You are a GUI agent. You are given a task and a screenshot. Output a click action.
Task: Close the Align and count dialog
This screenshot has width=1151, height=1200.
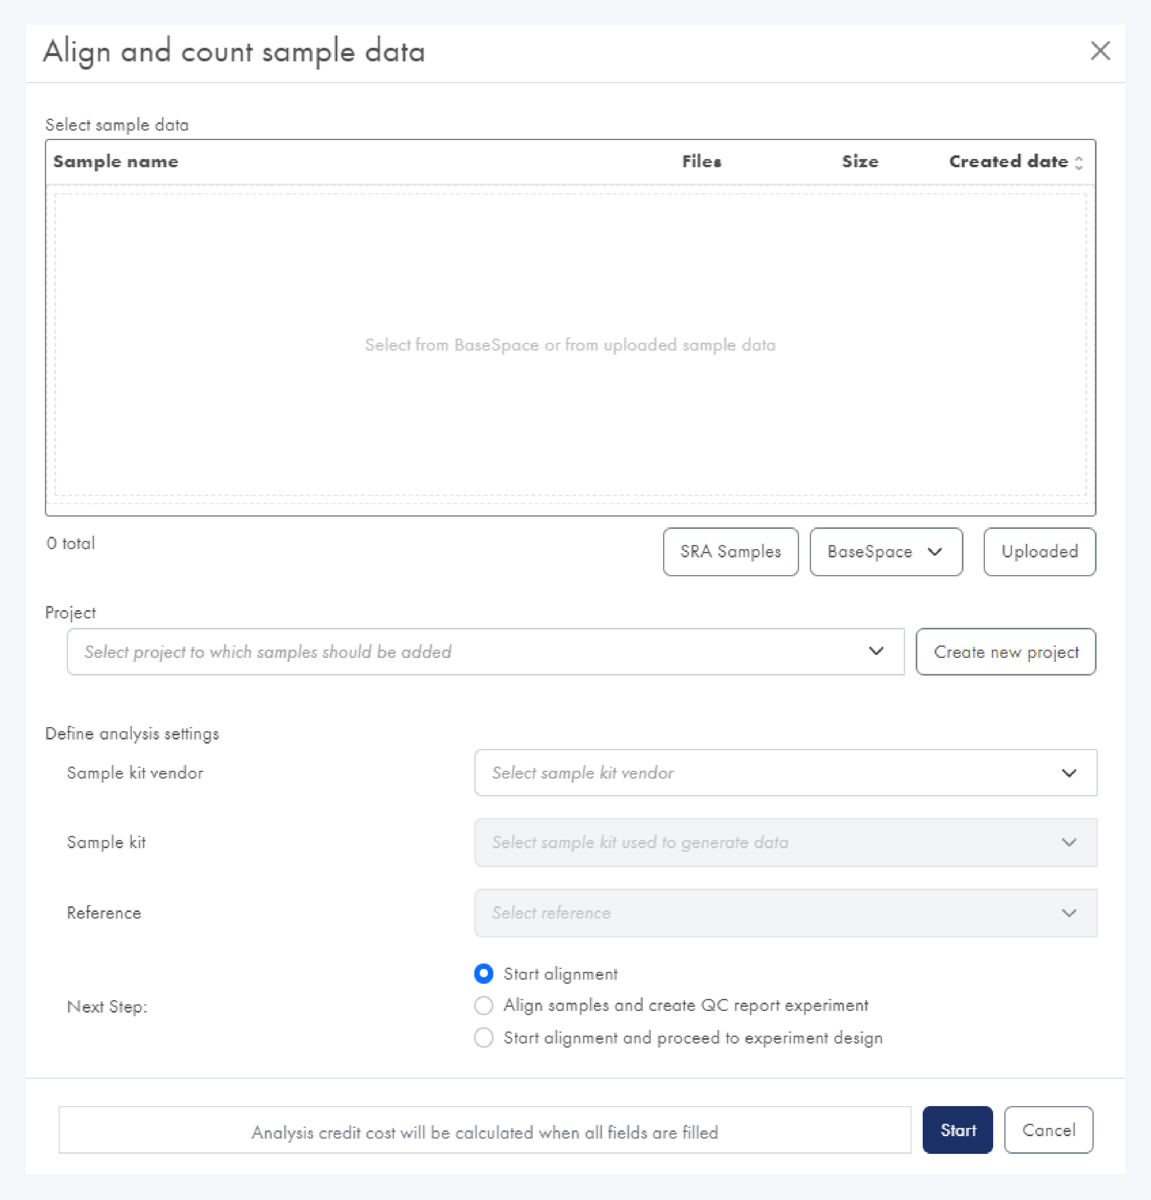(x=1100, y=51)
